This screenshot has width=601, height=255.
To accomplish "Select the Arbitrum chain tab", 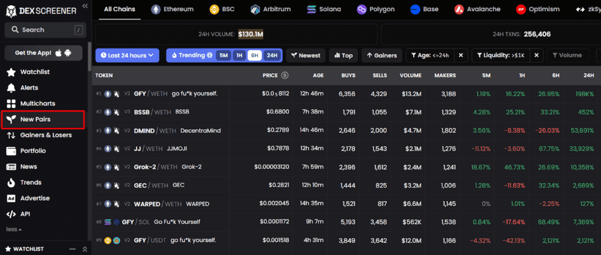I will click(x=271, y=9).
